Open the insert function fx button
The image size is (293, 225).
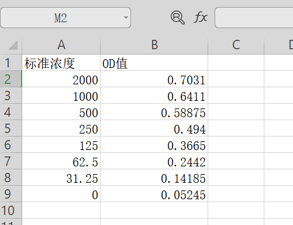(x=201, y=18)
